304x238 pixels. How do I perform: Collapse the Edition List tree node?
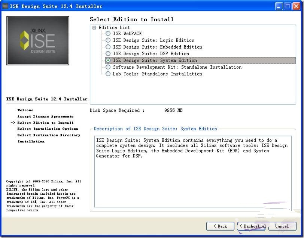[x=94, y=28]
